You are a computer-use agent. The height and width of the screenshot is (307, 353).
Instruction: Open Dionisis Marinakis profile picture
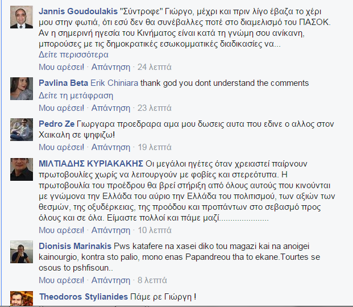(22, 252)
